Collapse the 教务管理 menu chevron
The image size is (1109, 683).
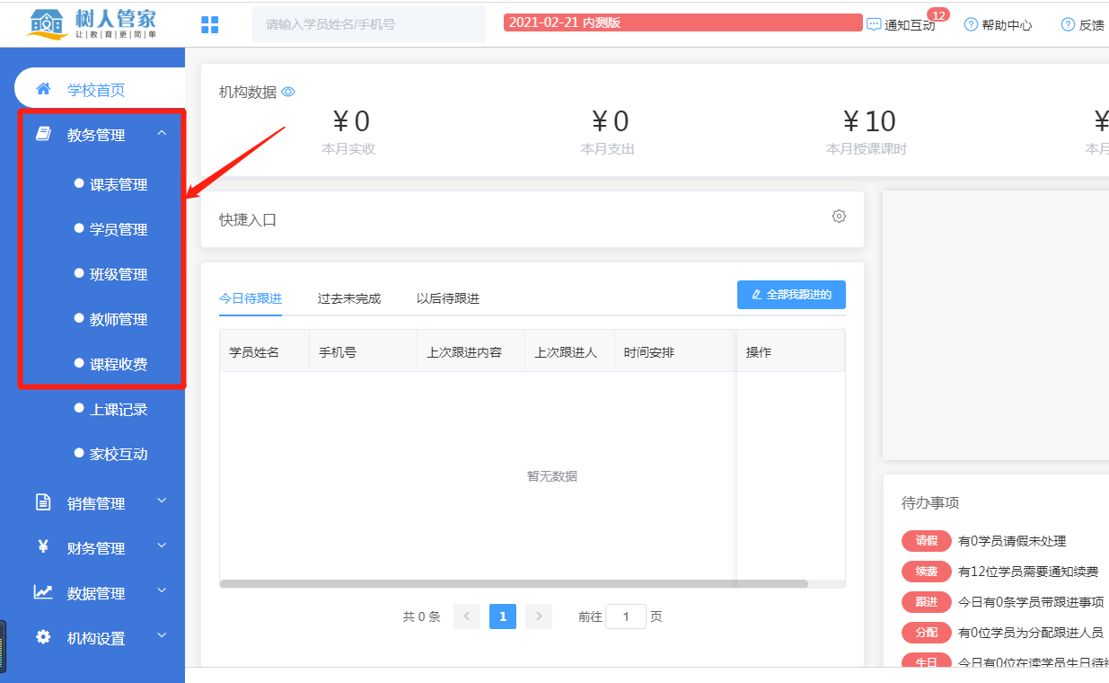[162, 133]
